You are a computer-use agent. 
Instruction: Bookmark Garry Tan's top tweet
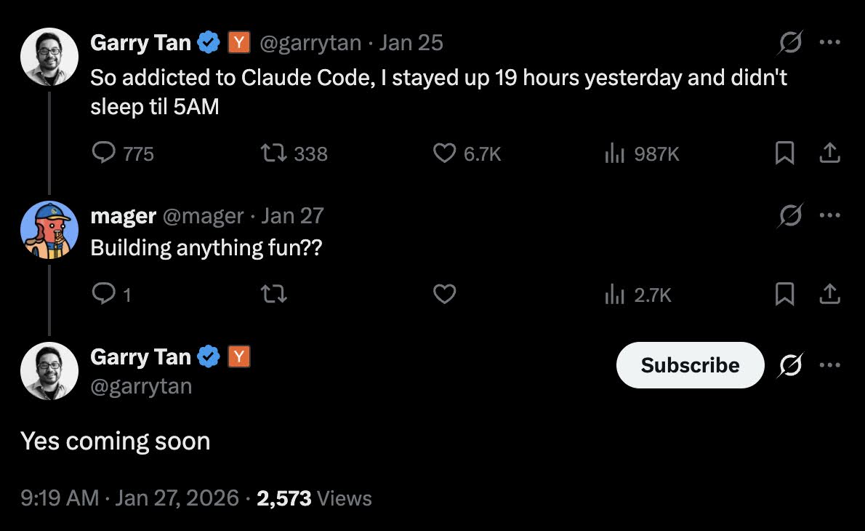click(784, 153)
